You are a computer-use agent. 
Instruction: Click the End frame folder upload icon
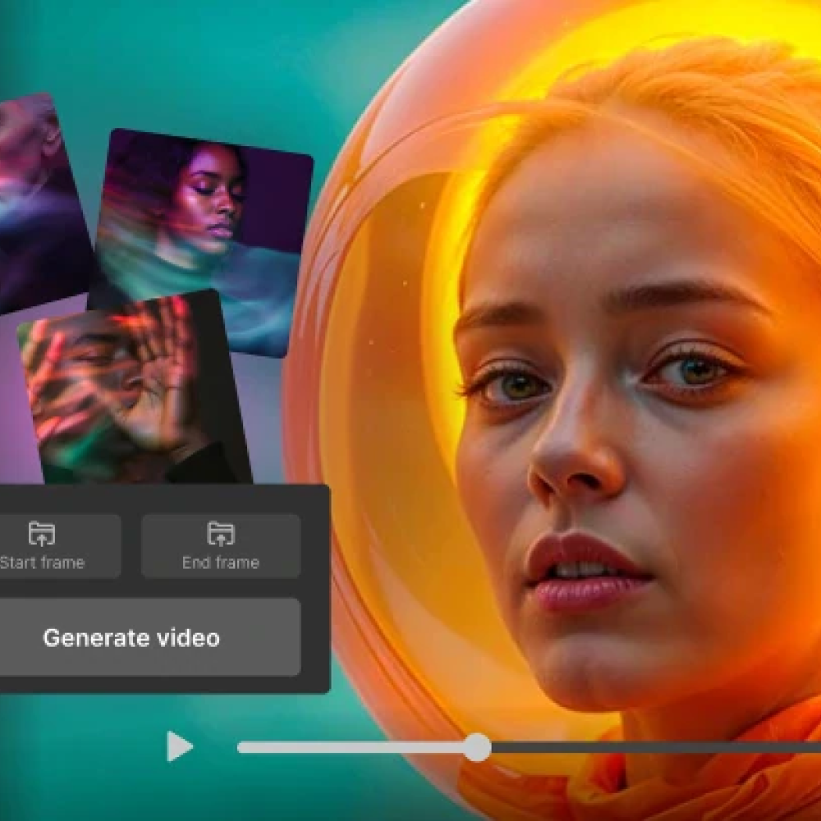click(220, 534)
